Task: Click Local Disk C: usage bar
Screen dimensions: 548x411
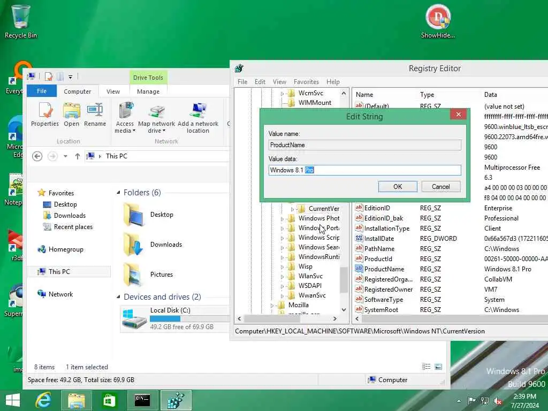Action: point(190,319)
